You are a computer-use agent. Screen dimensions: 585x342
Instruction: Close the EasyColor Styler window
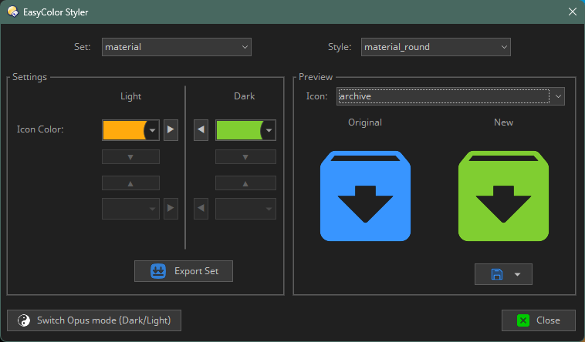(x=573, y=12)
